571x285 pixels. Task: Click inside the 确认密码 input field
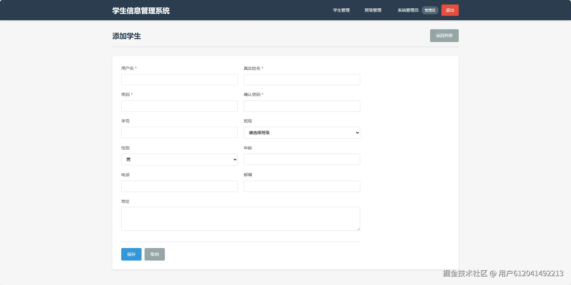click(x=301, y=106)
